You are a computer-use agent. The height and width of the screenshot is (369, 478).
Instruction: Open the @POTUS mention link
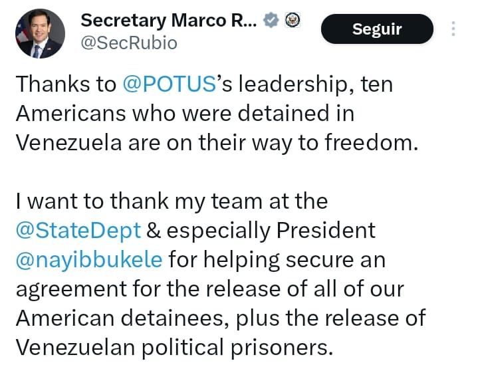point(170,84)
